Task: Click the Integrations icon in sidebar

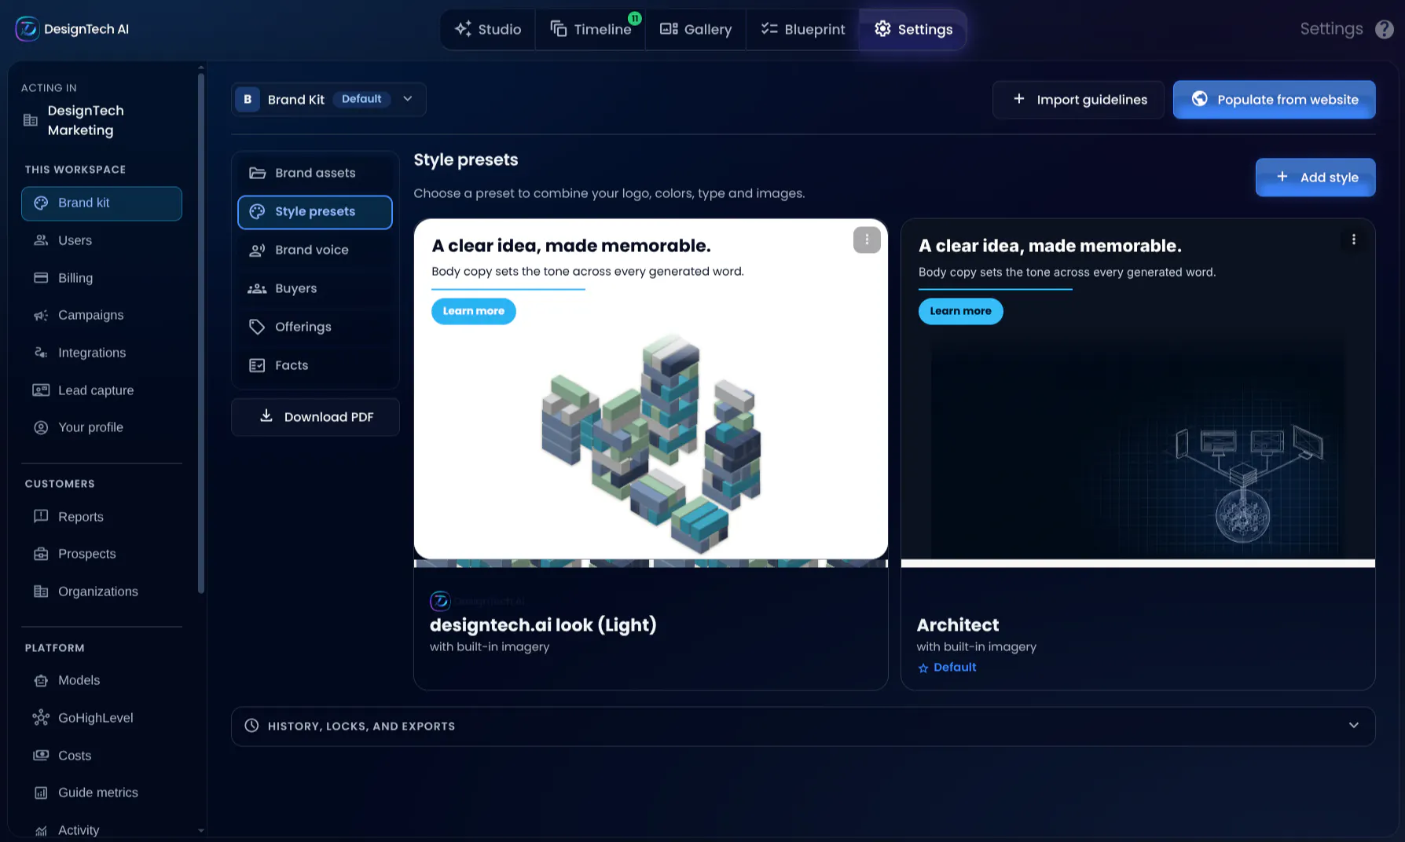Action: [41, 353]
